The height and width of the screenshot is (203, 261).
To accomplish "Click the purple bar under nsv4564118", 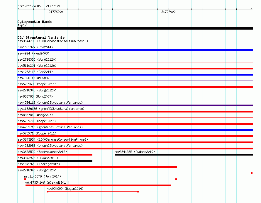I will [135, 105].
